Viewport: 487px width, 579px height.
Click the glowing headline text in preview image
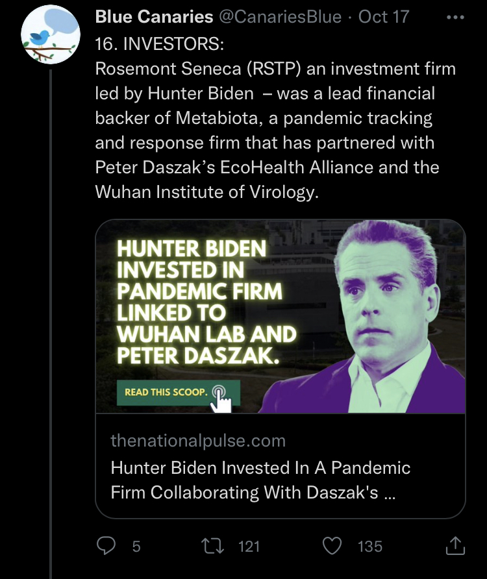206,302
